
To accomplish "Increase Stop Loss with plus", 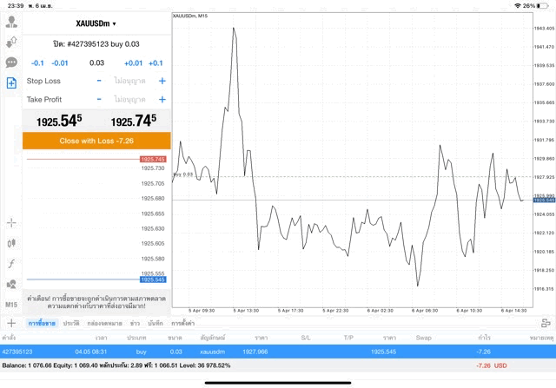I will click(162, 81).
